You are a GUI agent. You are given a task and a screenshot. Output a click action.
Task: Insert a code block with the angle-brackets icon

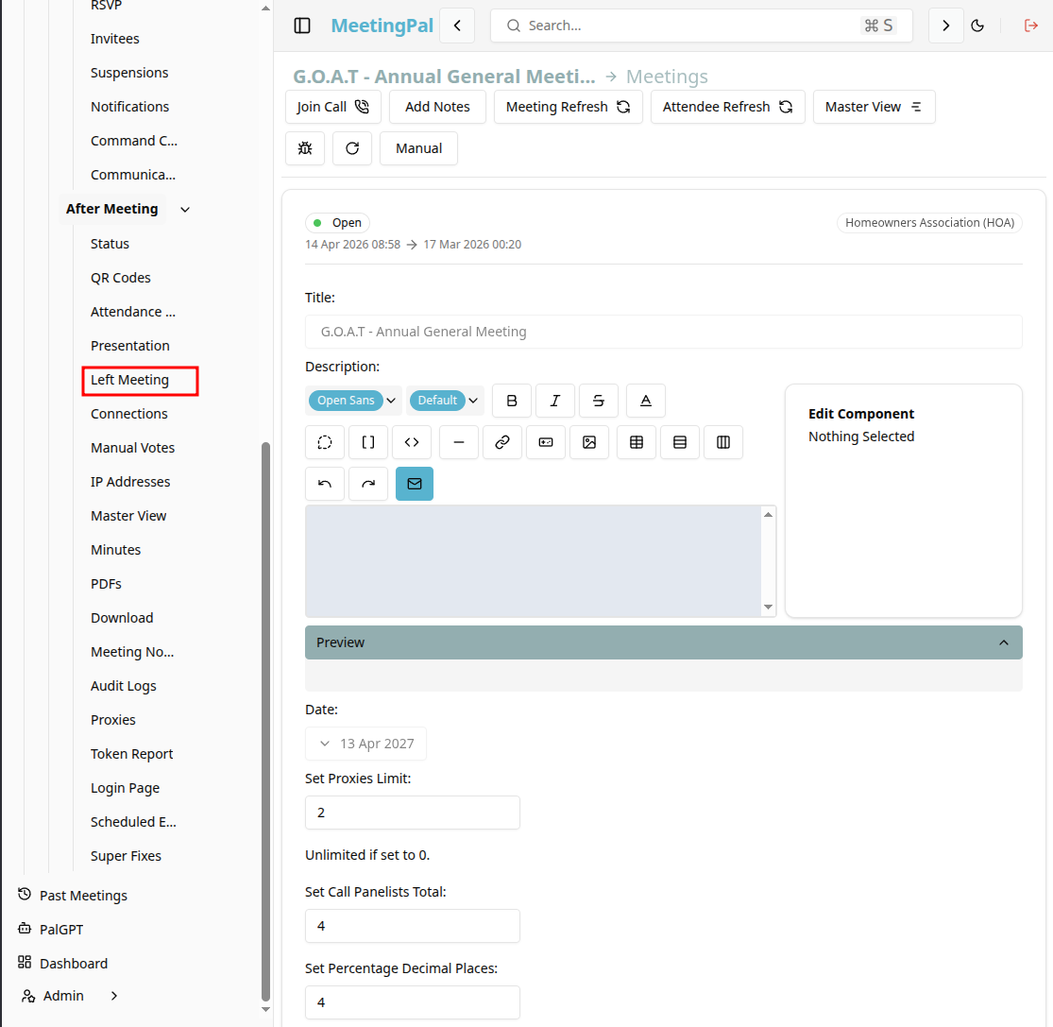(x=412, y=442)
